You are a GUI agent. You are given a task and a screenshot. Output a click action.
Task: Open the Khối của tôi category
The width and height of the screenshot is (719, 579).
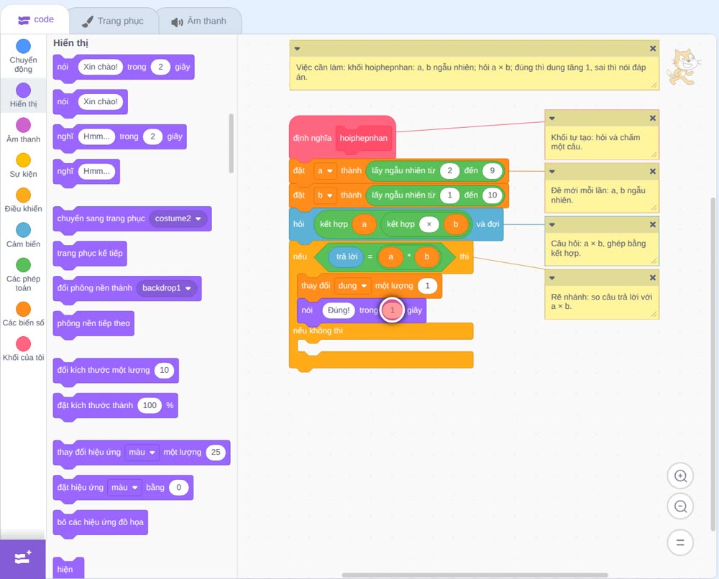tap(24, 348)
